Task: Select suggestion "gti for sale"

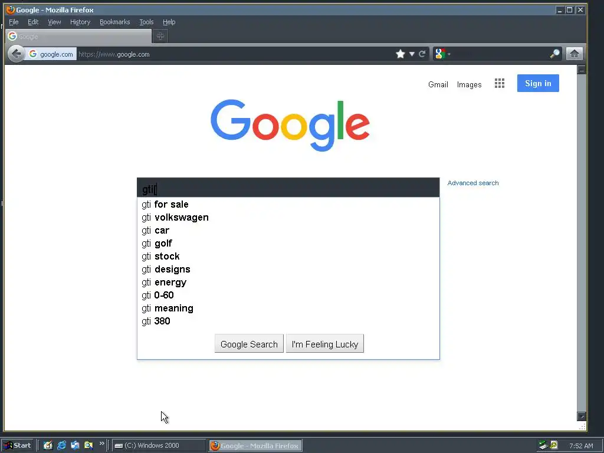Action: (288, 204)
